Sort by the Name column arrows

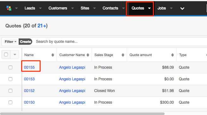pos(53,55)
